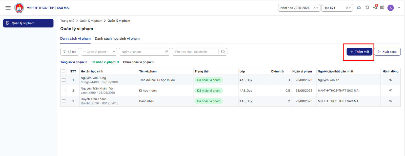Open the notification bell
Viewport: 405px width, 156px height.
point(367,8)
